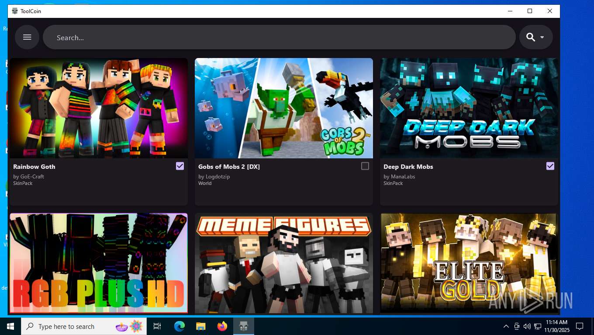Viewport: 594px width, 335px height.
Task: Open the clock showing 11:14 AM
Action: pyautogui.click(x=557, y=326)
